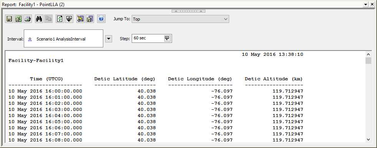Click Scenario1 AnalysisInterval component icon
The width and height of the screenshot is (377, 148).
30,39
